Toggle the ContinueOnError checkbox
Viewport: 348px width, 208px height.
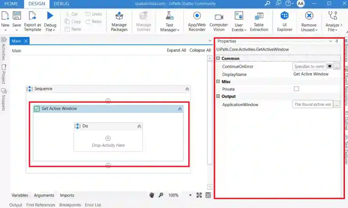pyautogui.click(x=330, y=66)
